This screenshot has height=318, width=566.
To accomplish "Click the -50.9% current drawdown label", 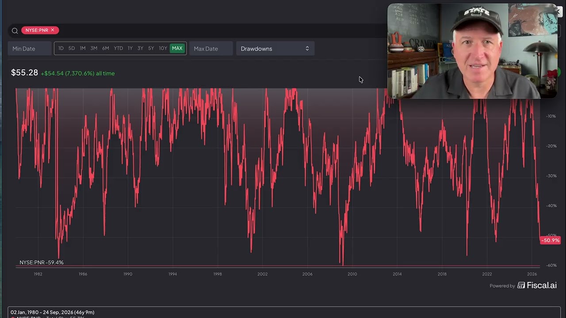I will click(x=550, y=240).
